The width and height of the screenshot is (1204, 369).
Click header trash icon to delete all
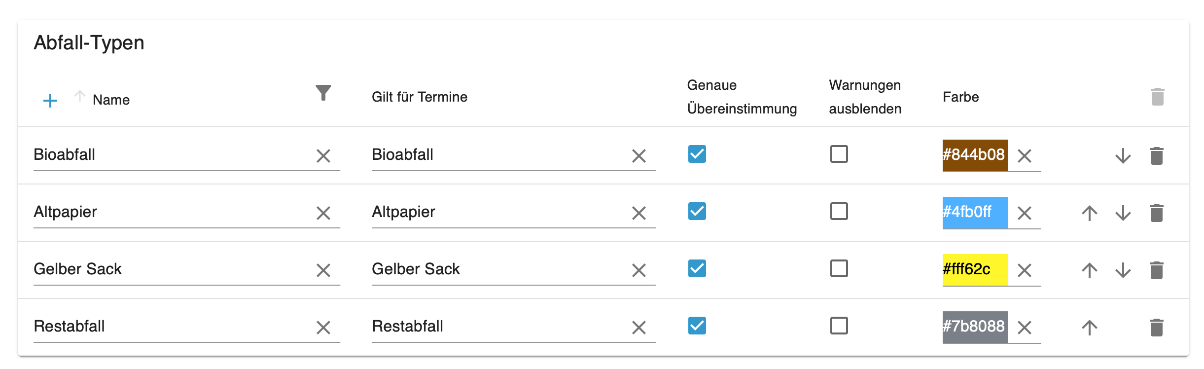click(1158, 97)
